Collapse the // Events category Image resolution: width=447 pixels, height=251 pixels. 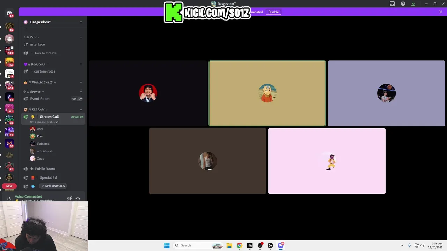(34, 92)
